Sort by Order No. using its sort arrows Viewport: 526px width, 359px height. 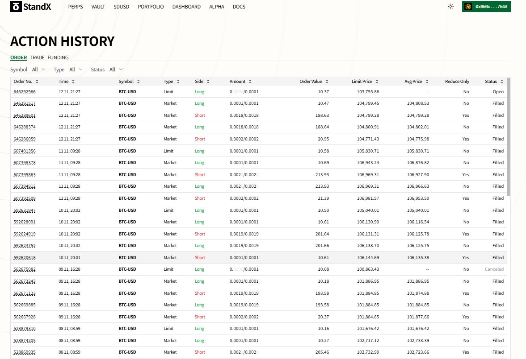click(38, 81)
